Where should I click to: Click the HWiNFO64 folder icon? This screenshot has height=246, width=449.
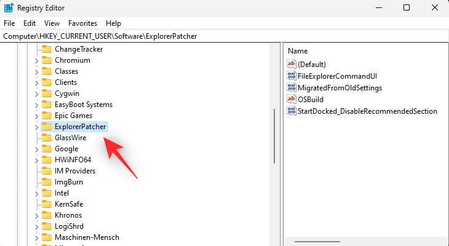[x=46, y=160]
